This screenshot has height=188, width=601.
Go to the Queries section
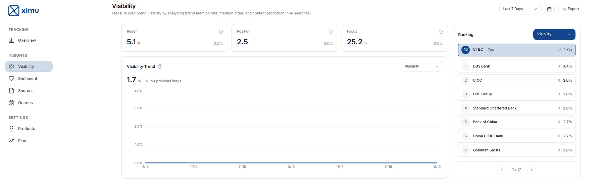click(25, 103)
